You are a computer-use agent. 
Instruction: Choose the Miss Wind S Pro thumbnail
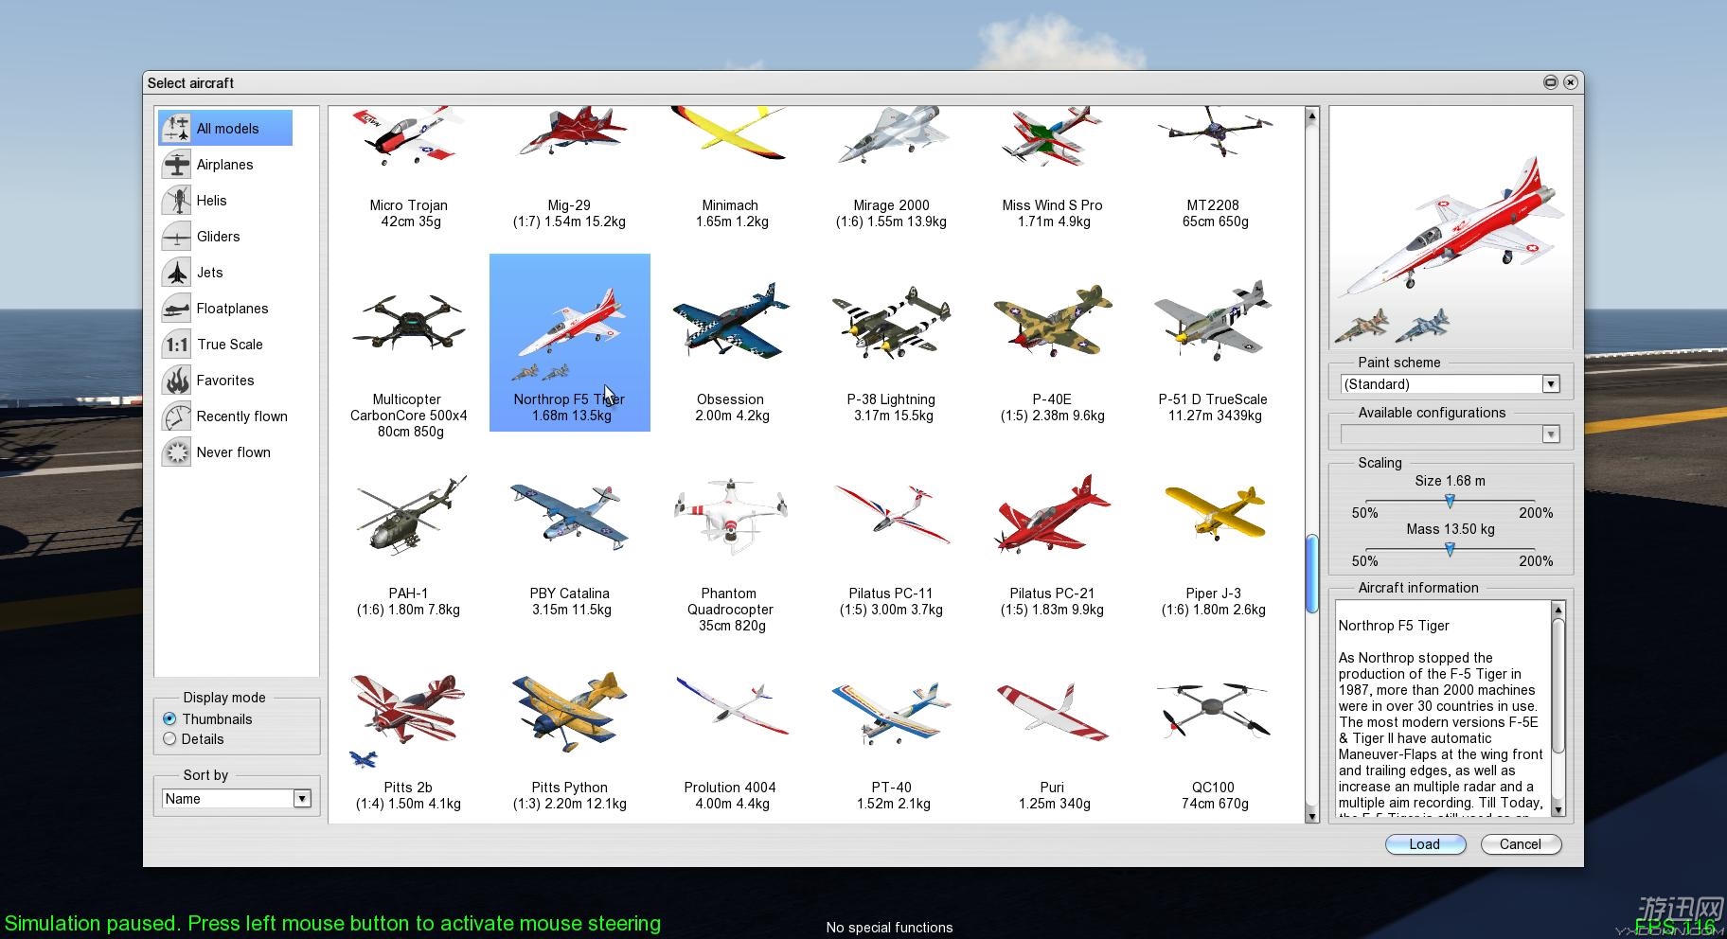1052,137
